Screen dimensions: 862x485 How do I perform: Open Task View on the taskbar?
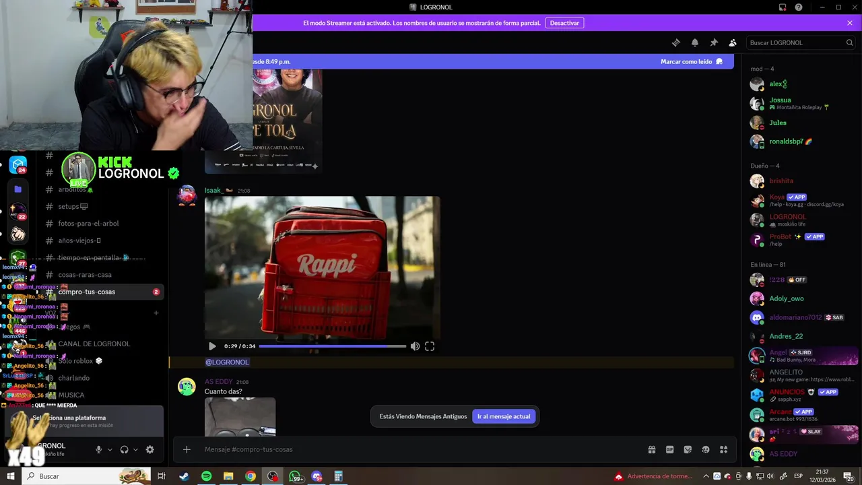point(162,476)
